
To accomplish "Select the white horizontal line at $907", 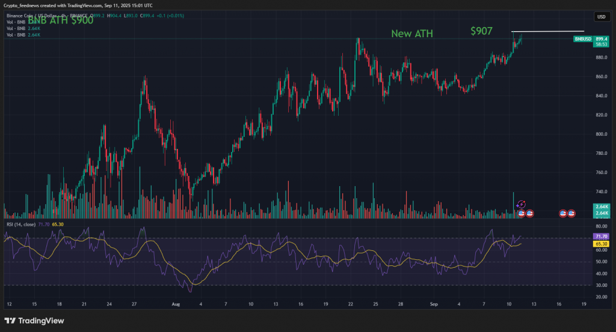I will (x=547, y=31).
